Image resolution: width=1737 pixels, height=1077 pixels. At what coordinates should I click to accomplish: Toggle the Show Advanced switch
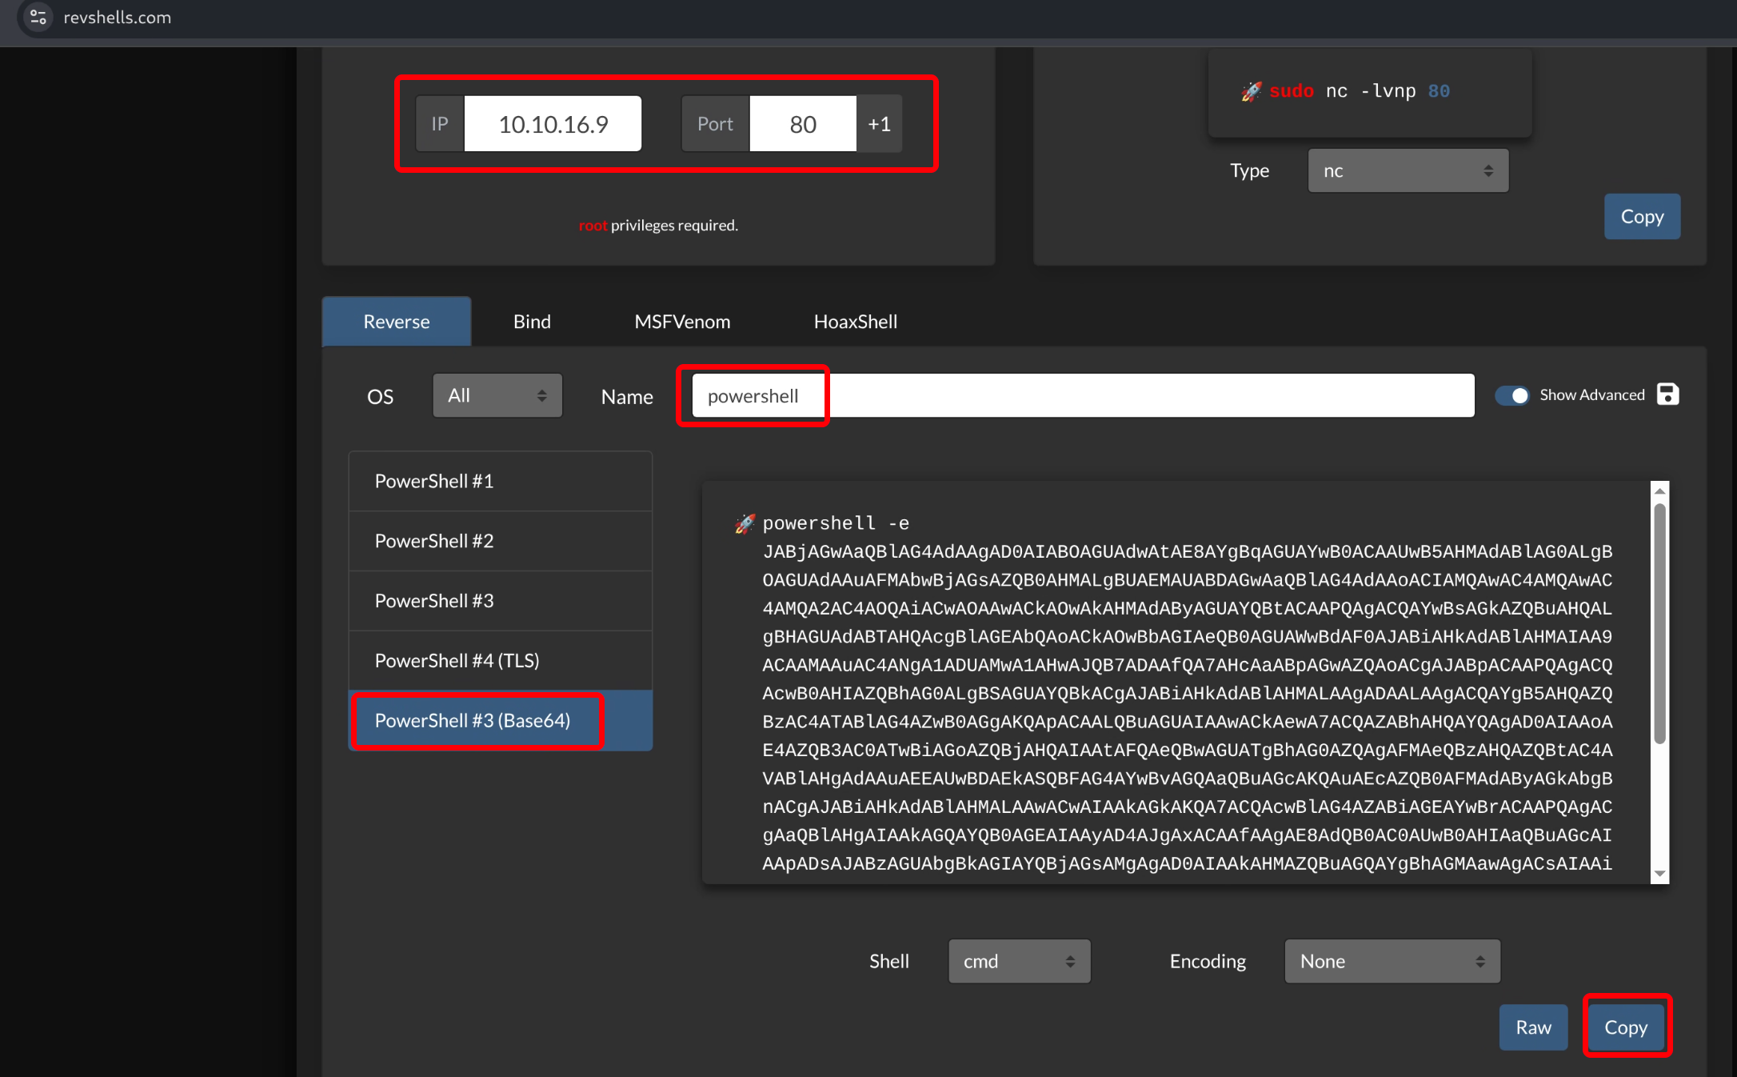click(1511, 395)
